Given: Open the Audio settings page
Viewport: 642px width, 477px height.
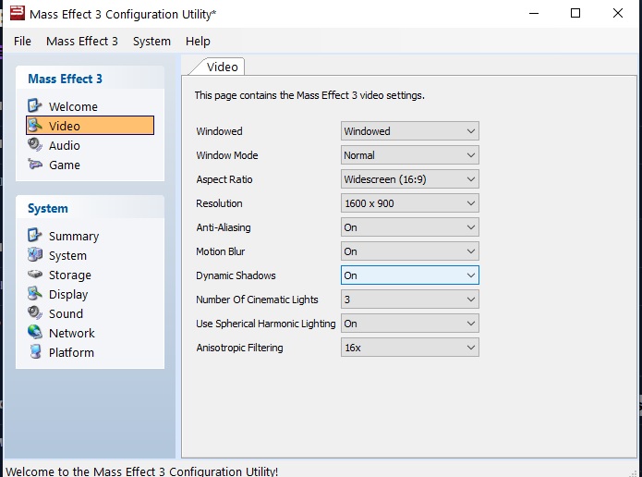Looking at the screenshot, I should 65,145.
